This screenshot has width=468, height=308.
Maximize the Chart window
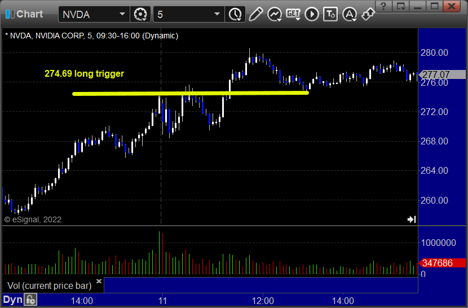(435, 6)
